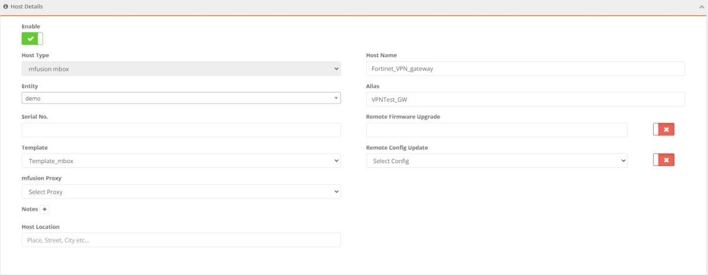The height and width of the screenshot is (275, 708).
Task: Open the Host Type dropdown
Action: pos(181,69)
